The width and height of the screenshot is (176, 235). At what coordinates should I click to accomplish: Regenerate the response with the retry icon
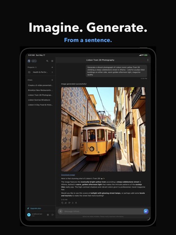[72, 203]
